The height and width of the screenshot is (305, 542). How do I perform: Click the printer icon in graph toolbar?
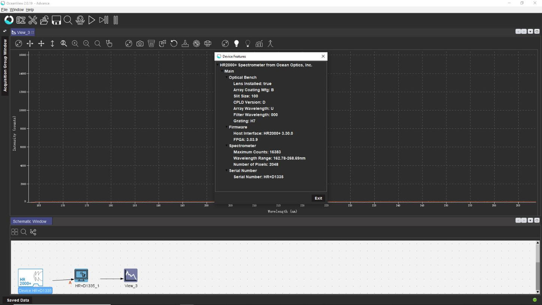208,44
